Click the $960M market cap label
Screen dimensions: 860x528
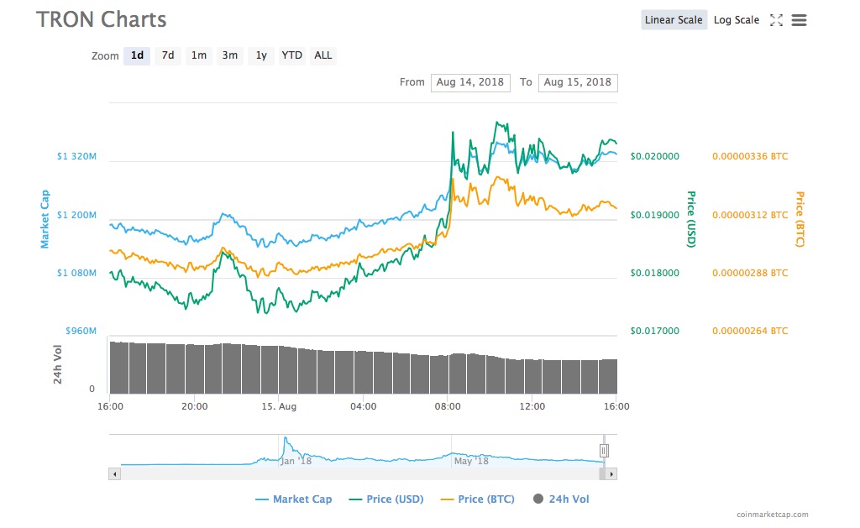point(81,331)
